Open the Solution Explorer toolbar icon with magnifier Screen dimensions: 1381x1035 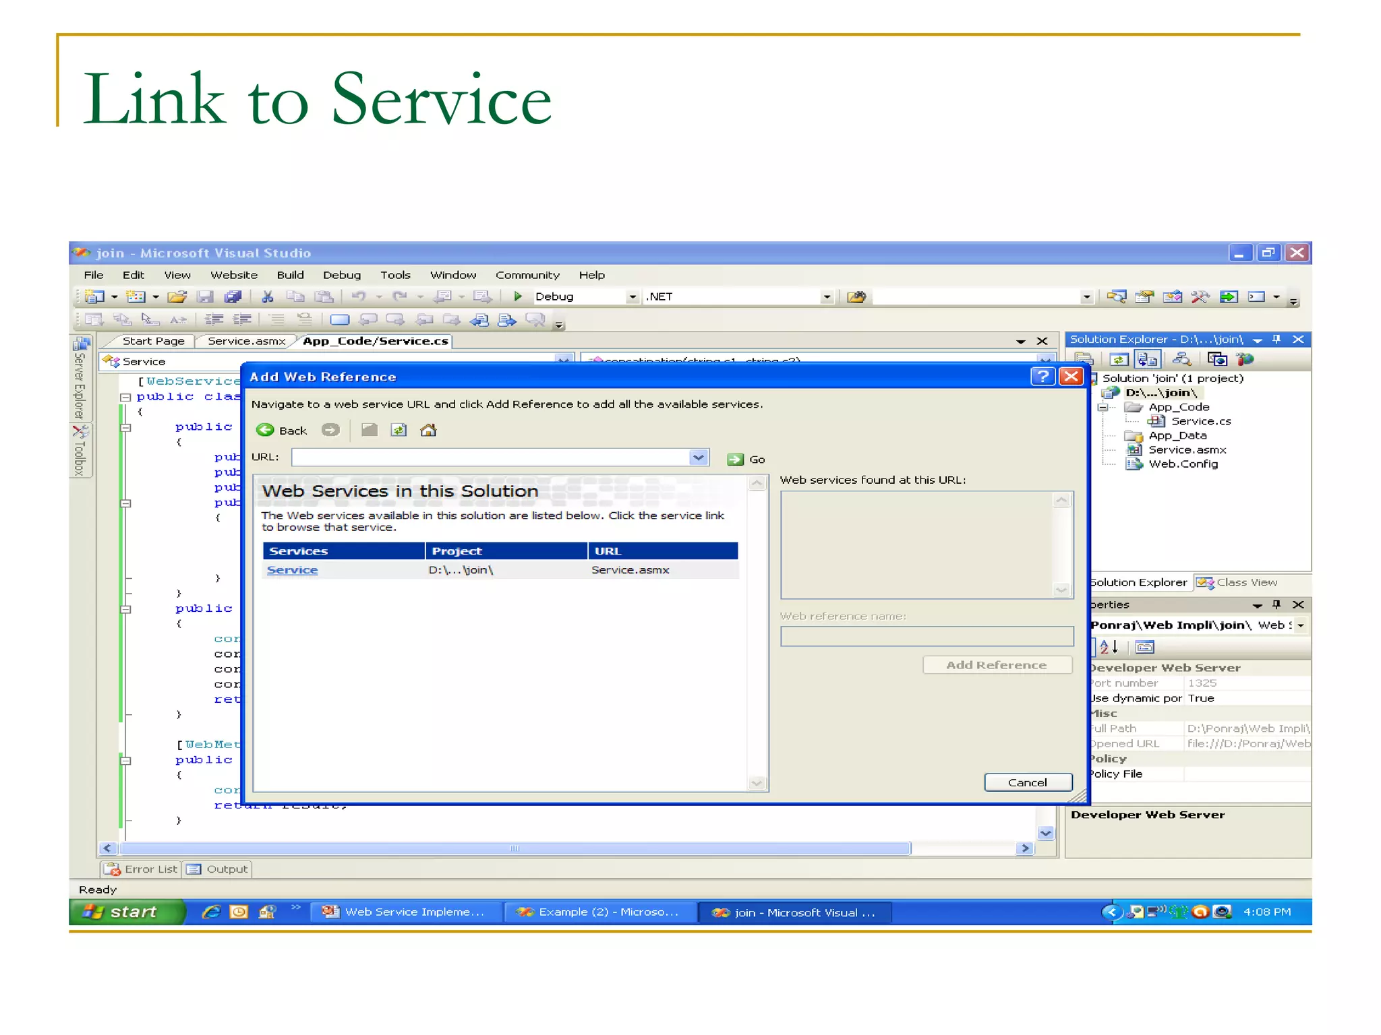[x=1117, y=297]
